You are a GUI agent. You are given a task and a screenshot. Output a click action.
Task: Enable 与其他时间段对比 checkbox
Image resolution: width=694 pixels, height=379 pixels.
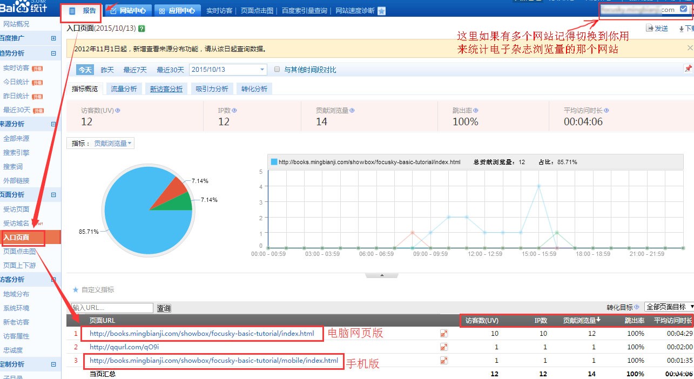(277, 70)
